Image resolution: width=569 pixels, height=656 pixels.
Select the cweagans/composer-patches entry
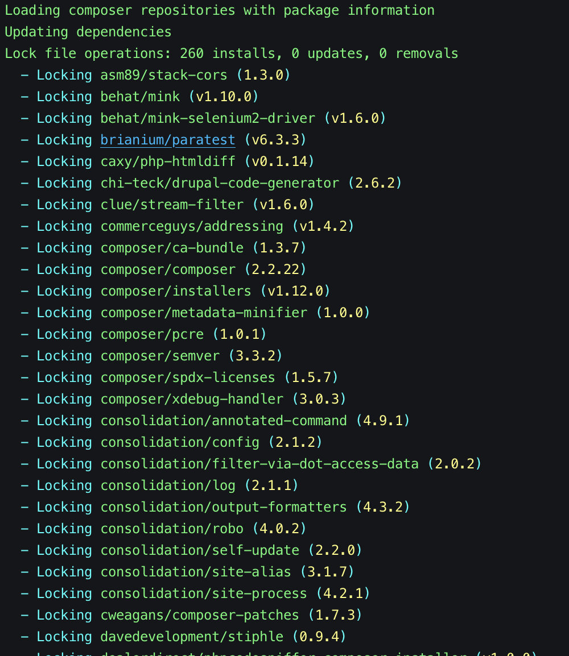199,615
